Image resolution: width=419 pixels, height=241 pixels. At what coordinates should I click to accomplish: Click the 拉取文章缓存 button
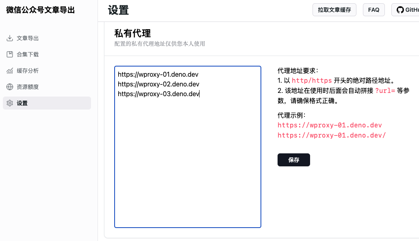click(x=334, y=10)
